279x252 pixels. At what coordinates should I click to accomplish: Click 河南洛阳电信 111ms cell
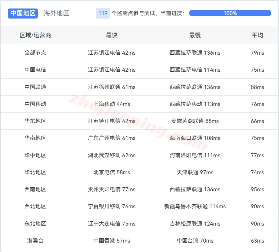click(x=195, y=155)
